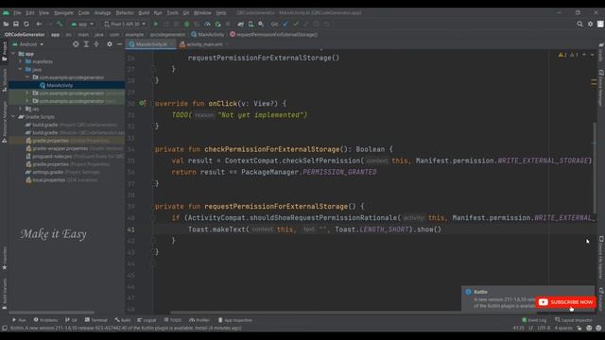
Task: Open the Profiler tool window
Action: [199, 320]
